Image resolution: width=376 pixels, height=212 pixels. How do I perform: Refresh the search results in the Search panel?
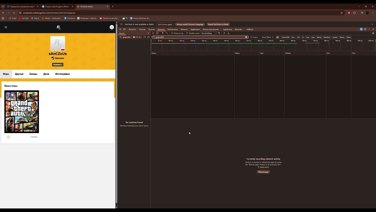(145, 37)
